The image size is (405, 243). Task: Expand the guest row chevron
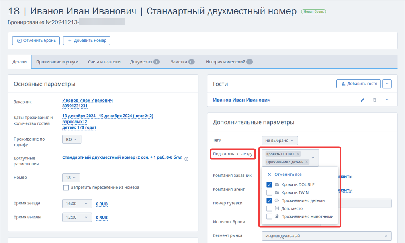pos(387,100)
